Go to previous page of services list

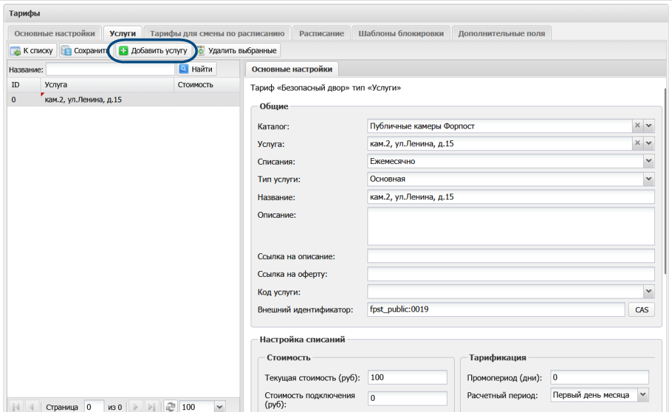coord(31,407)
